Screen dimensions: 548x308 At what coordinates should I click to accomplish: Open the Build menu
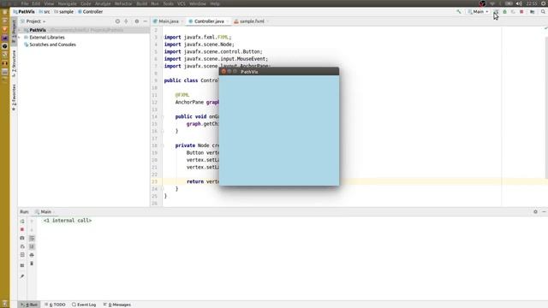coord(141,3)
